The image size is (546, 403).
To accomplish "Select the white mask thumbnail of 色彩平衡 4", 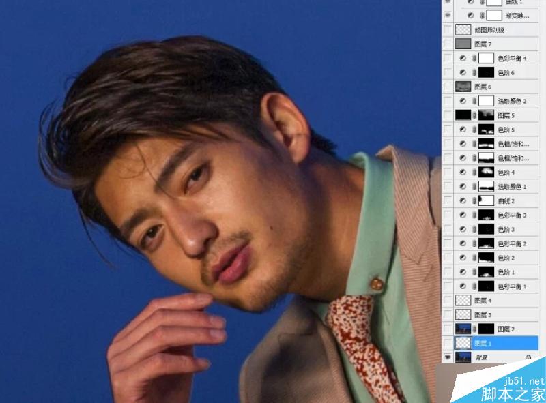I will (486, 58).
